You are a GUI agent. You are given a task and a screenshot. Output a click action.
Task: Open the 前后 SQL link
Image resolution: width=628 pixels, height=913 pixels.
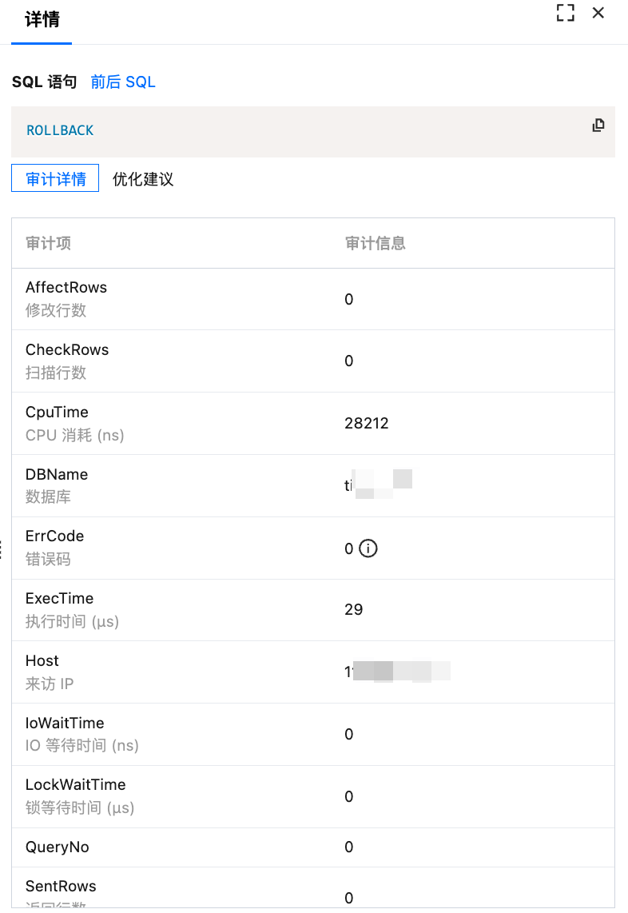[x=123, y=82]
